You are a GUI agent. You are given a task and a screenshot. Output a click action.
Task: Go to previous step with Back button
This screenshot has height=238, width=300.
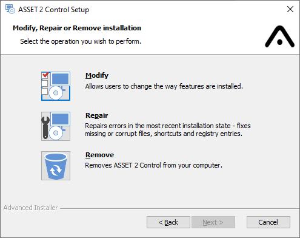[x=168, y=222]
